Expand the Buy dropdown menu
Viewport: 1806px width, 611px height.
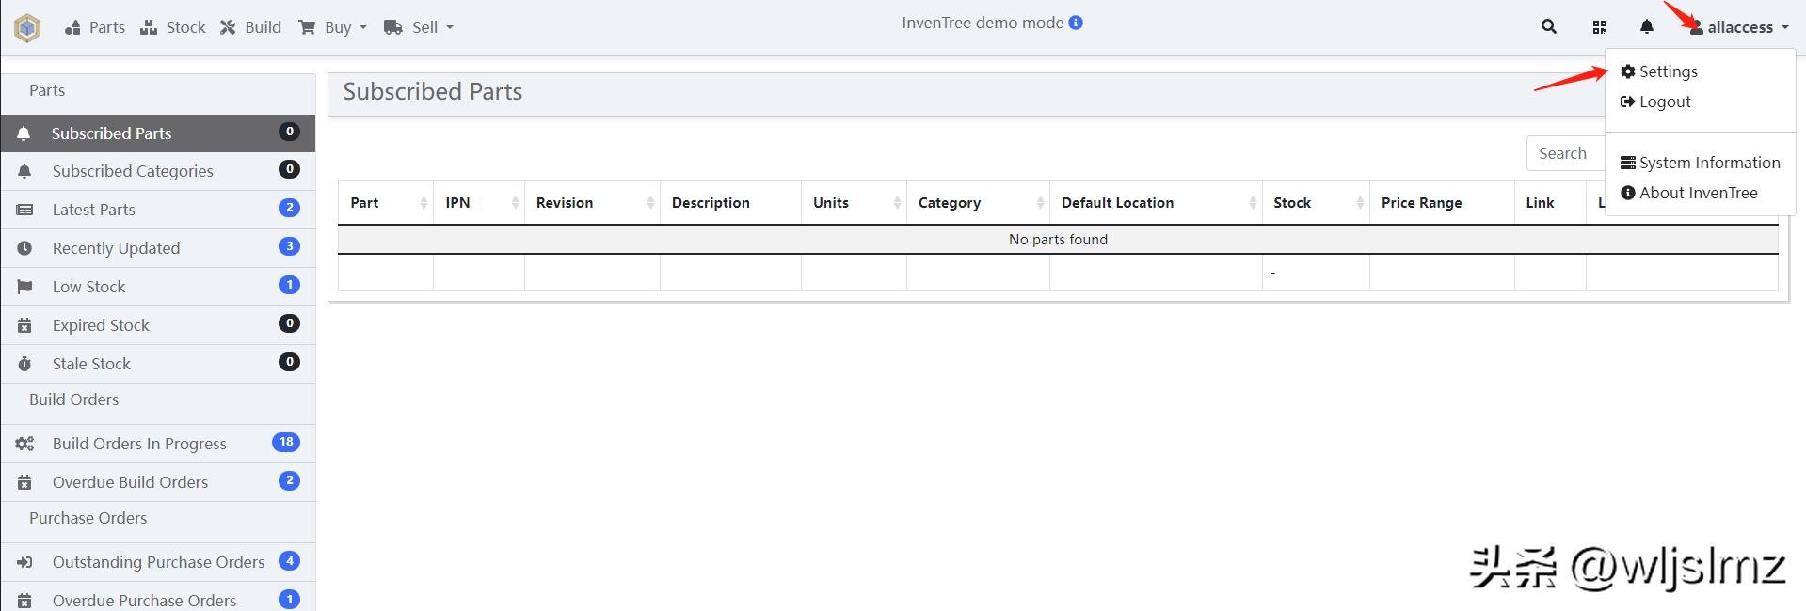pyautogui.click(x=332, y=27)
